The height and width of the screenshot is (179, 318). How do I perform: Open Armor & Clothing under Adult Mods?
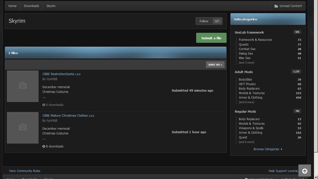pos(251,97)
